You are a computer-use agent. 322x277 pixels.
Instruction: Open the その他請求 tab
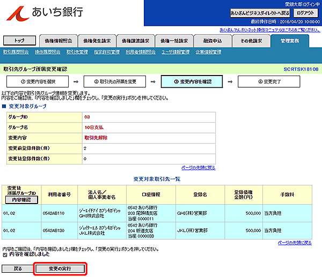click(x=251, y=41)
